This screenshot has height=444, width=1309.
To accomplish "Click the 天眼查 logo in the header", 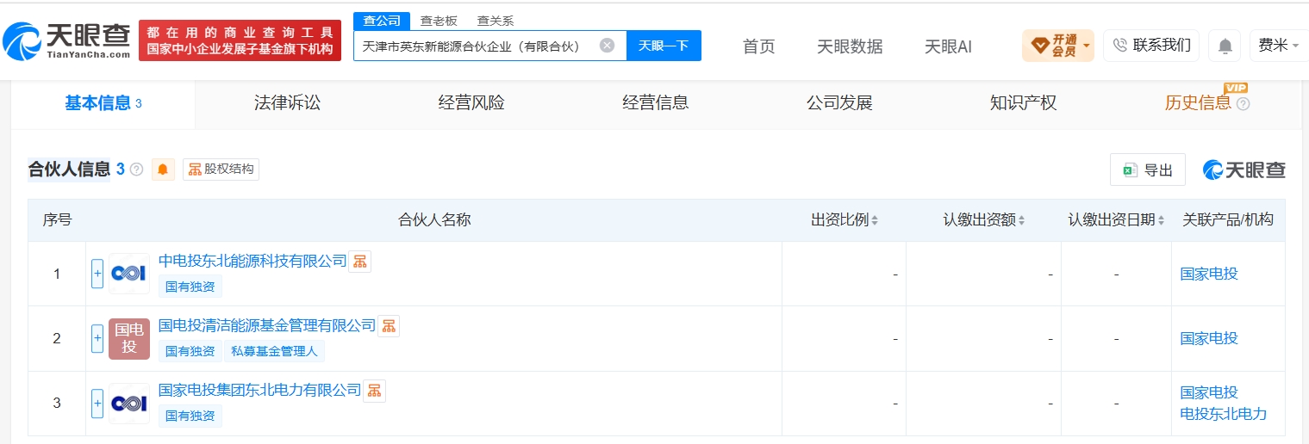I will click(x=66, y=40).
